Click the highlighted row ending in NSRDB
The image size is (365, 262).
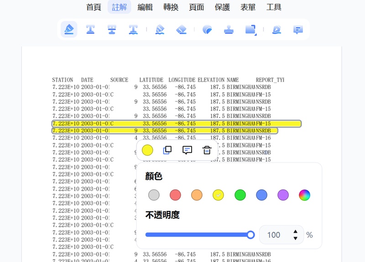165,131
